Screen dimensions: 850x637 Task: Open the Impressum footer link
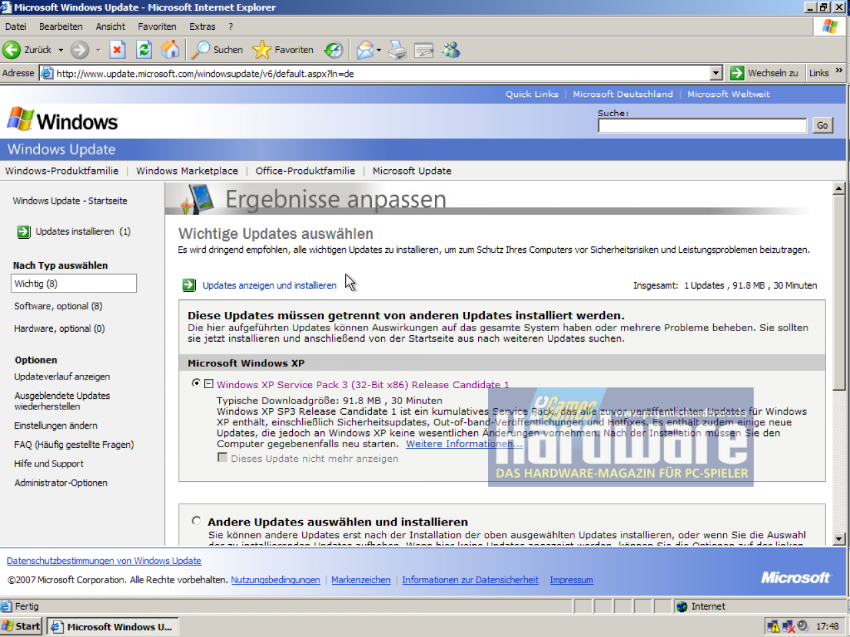(571, 580)
